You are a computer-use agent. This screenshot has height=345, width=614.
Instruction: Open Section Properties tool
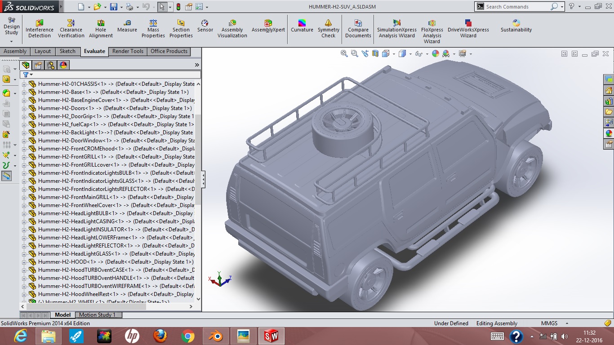pos(181,29)
